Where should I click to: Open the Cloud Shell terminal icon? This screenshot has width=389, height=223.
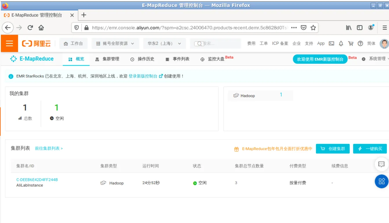pos(331,43)
